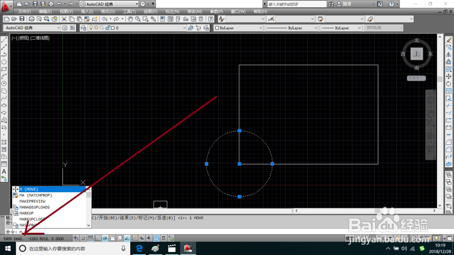Open the 绘图(D) menu
Screen dimensions: 454x255
[x=151, y=12]
